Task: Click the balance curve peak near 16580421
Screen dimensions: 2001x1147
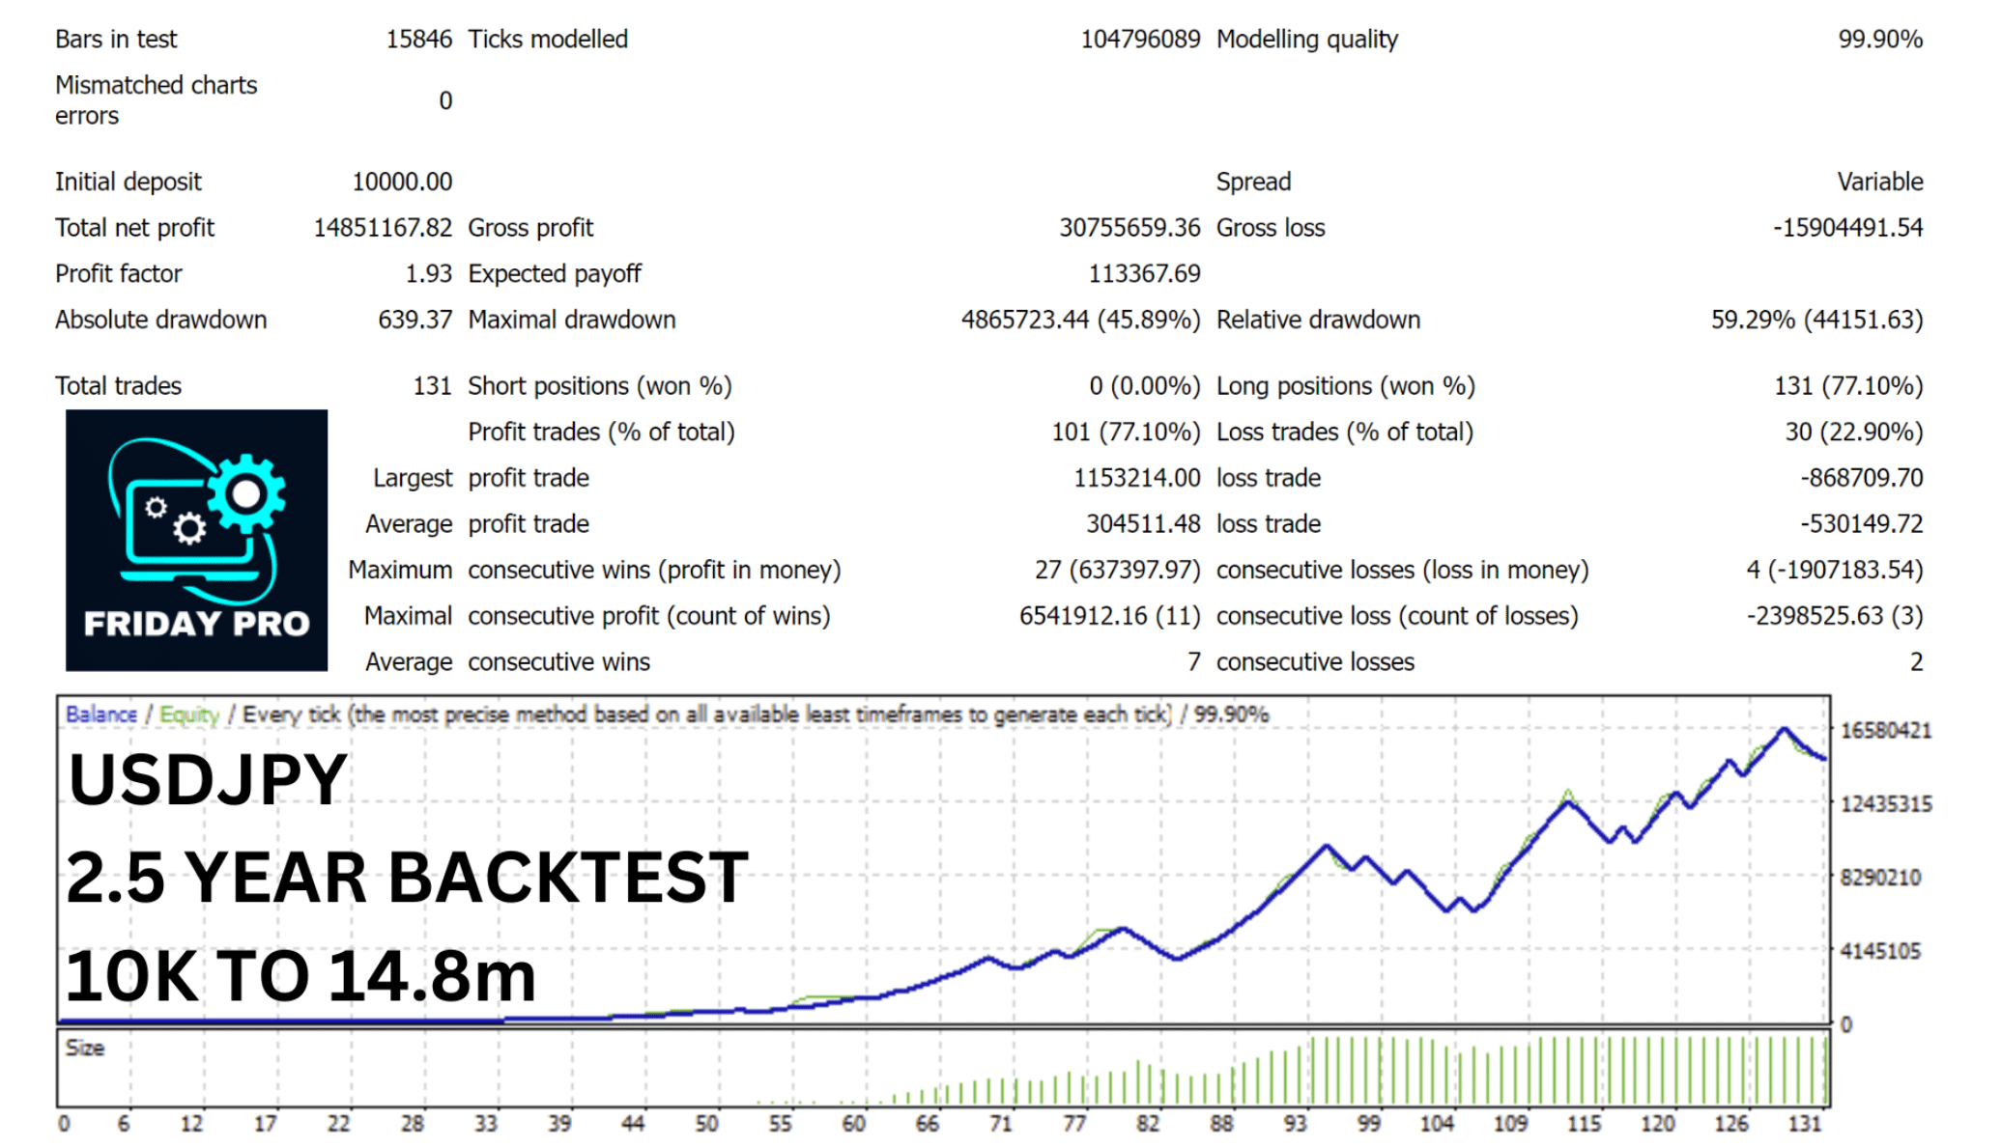Action: 1784,730
